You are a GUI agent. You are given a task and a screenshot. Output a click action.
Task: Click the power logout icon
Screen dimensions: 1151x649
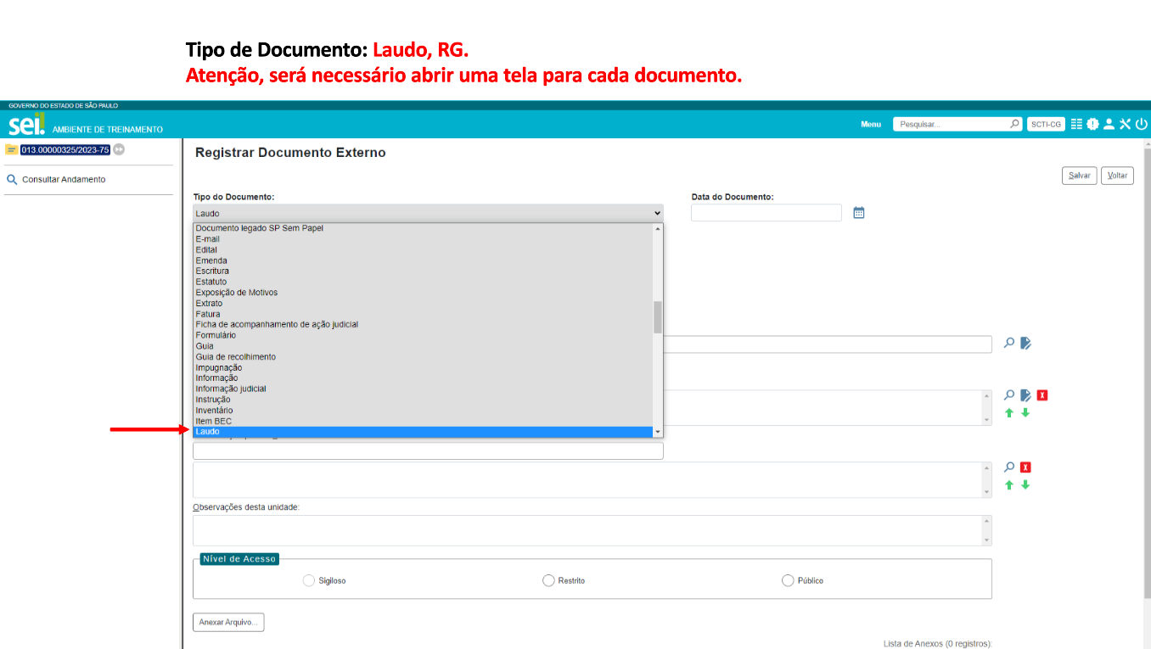click(x=1141, y=124)
